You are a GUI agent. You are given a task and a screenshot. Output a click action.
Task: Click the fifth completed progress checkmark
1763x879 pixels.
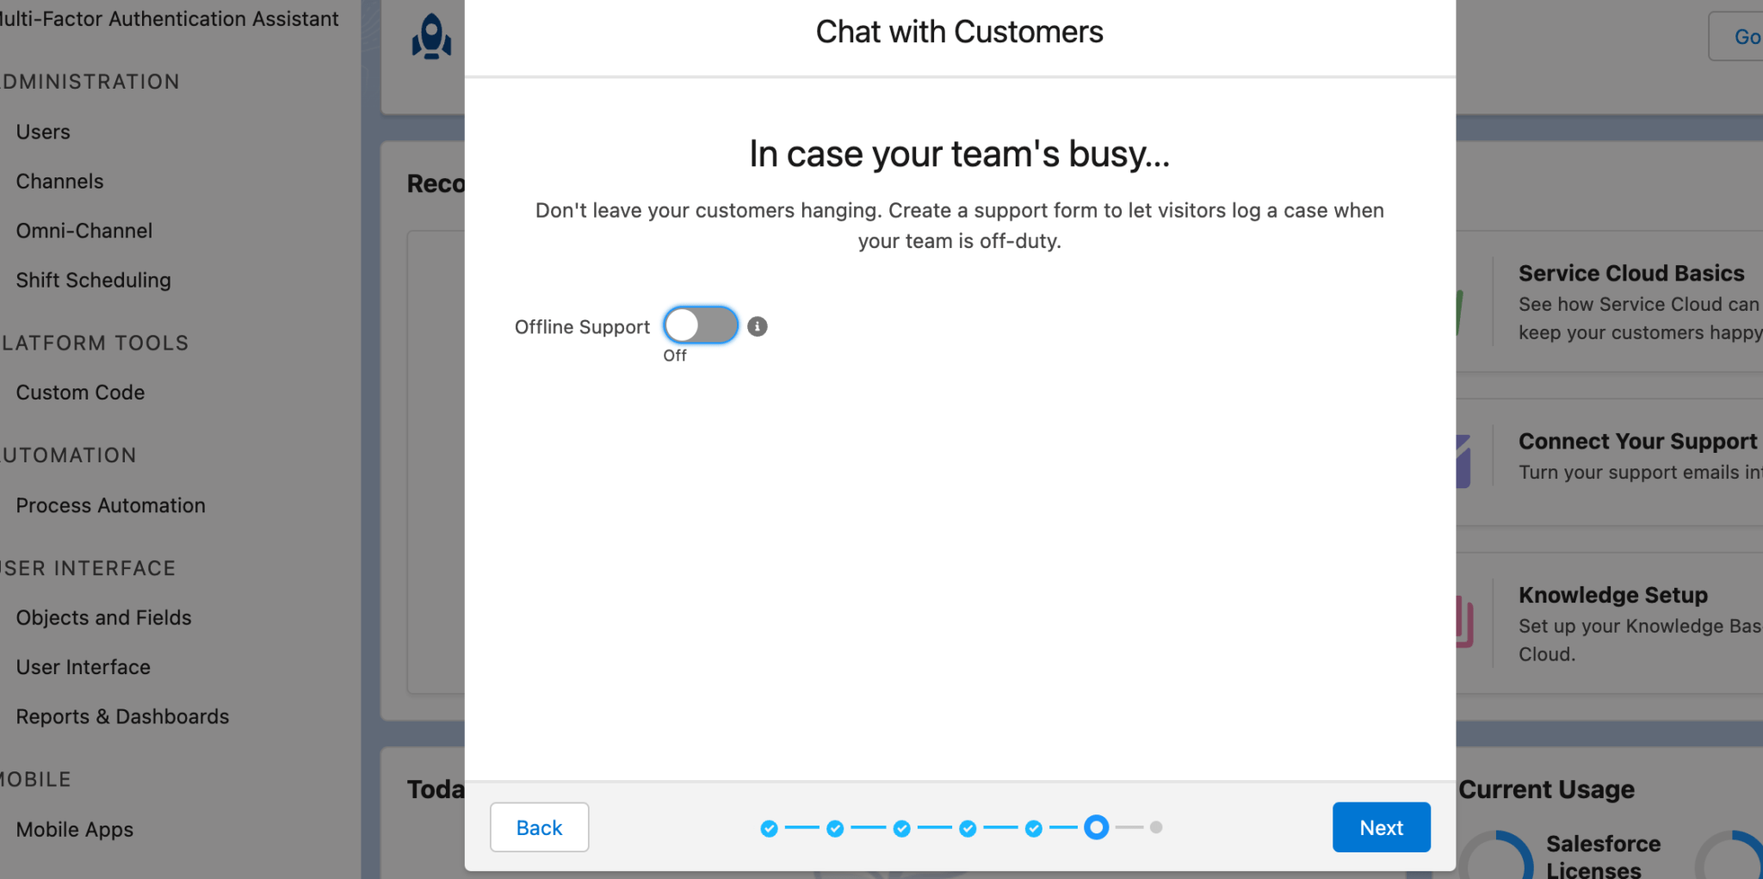click(x=1032, y=827)
